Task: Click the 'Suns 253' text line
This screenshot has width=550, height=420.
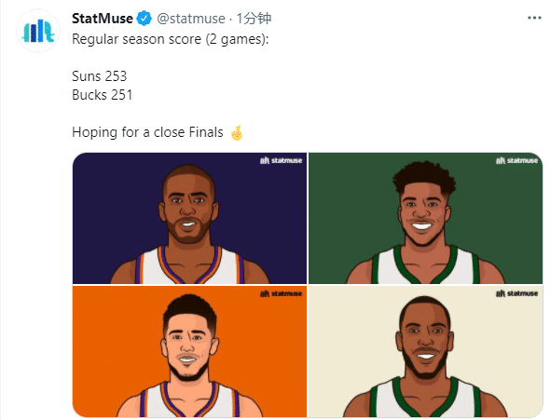Action: tap(99, 76)
